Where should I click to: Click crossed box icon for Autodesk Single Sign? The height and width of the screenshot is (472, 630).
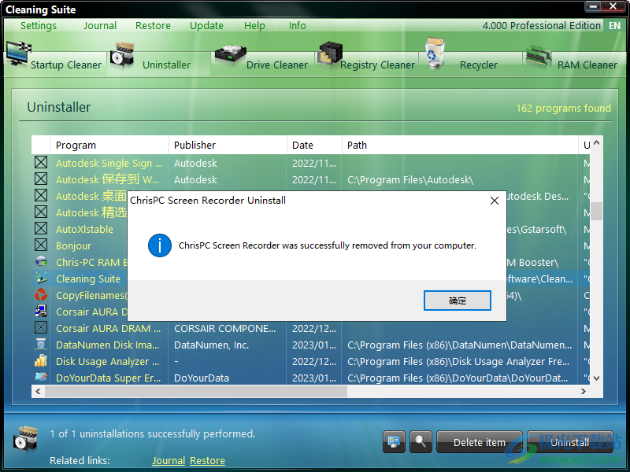pos(41,162)
